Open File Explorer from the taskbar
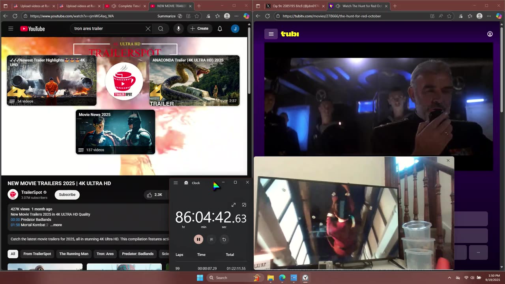The height and width of the screenshot is (284, 505). [x=271, y=278]
